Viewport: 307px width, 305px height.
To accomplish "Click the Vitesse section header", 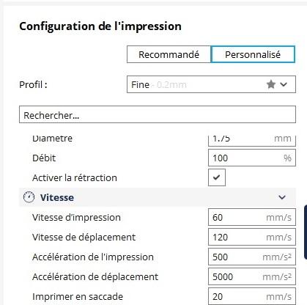I will [x=158, y=197].
